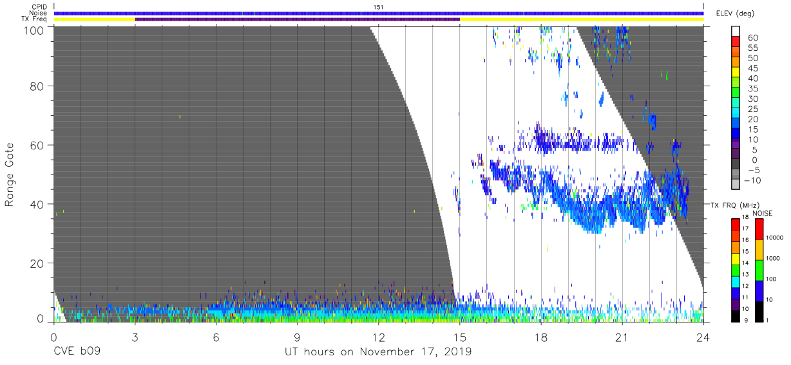Click the 'Range Gate' vertical axis title
791x365 pixels.
tap(10, 175)
